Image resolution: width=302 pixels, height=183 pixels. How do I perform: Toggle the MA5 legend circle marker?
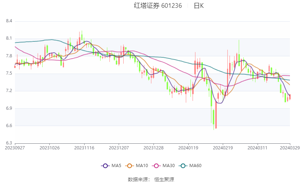point(105,166)
